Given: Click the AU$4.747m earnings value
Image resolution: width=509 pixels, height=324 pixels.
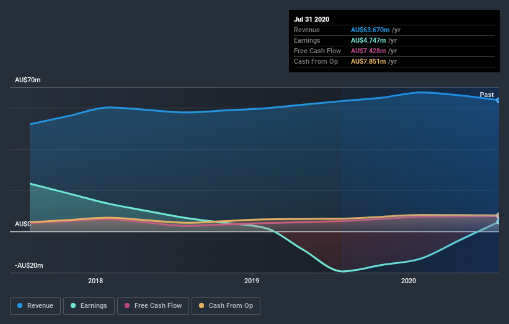Looking at the screenshot, I should tap(368, 40).
